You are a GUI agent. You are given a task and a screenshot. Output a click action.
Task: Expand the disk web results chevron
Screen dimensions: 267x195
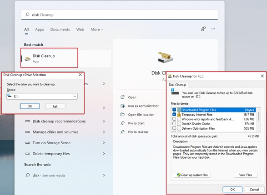click(x=104, y=175)
